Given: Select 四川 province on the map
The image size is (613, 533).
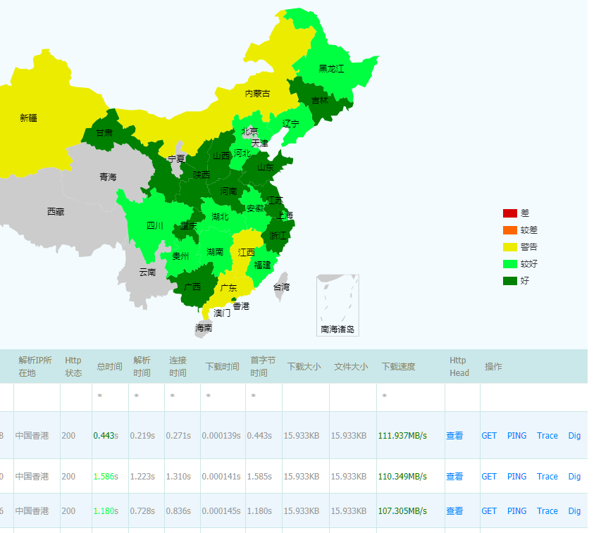Looking at the screenshot, I should coord(154,225).
